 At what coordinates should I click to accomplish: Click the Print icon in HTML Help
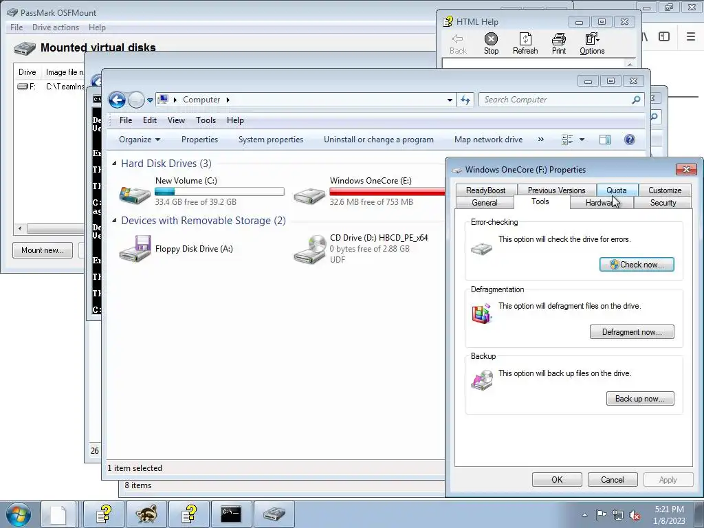point(558,43)
